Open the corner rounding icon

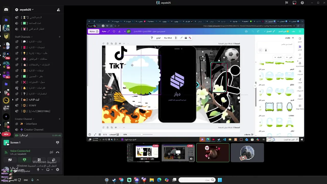pos(182,38)
